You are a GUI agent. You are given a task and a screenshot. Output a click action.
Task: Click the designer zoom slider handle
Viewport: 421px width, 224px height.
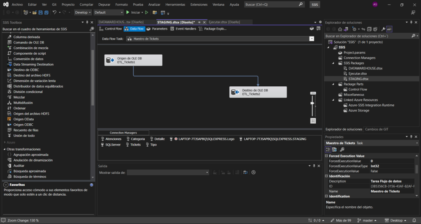pos(312,103)
